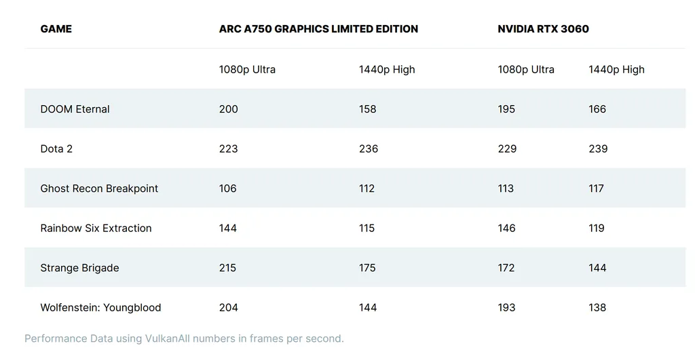The image size is (695, 352).
Task: Click the RTX 3060 1440p High subheader
Action: (x=616, y=70)
